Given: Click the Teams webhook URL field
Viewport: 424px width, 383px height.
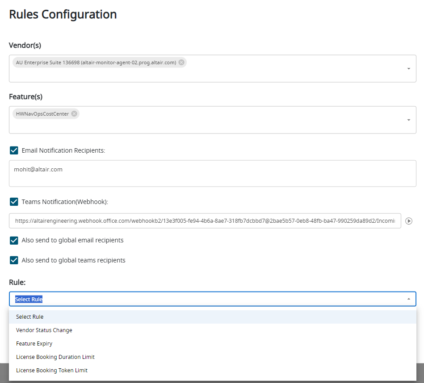Looking at the screenshot, I should 205,221.
